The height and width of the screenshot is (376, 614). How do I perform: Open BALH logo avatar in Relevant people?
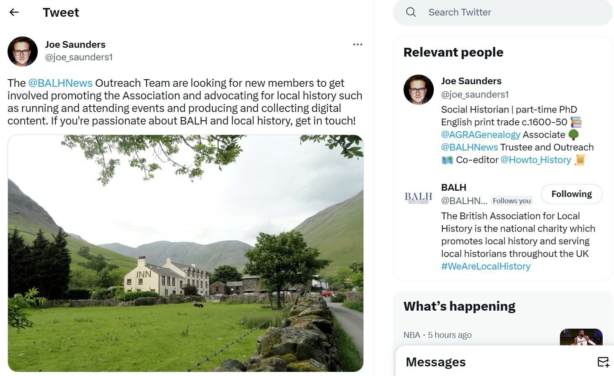(418, 197)
